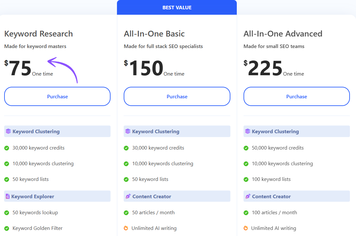The height and width of the screenshot is (236, 356).
Task: Click the flame icon beside Unlimited AI writing in Advanced
Action: click(246, 228)
